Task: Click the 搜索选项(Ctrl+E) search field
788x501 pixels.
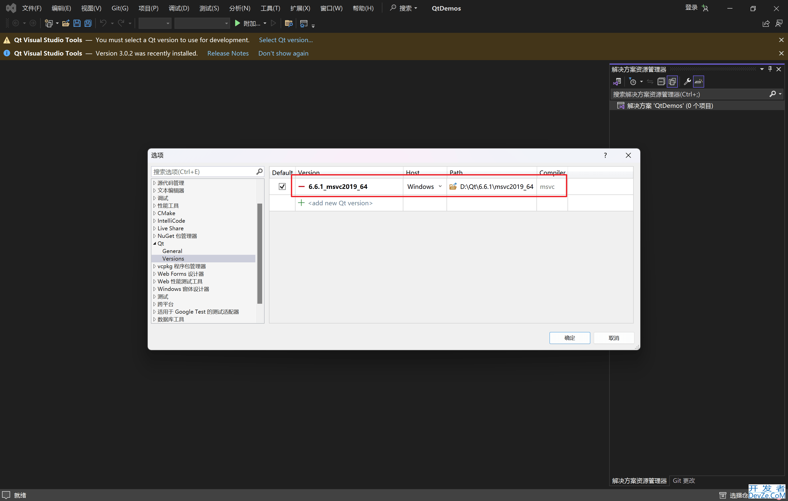Action: click(x=204, y=171)
